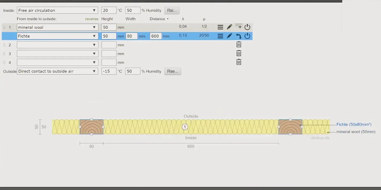Open the hamburger menu for mineral wool layer
Viewport: 381px width, 190px height.
220,27
